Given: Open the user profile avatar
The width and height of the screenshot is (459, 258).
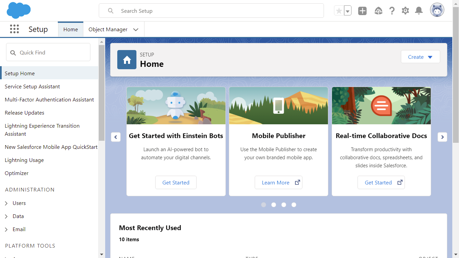Looking at the screenshot, I should point(437,10).
